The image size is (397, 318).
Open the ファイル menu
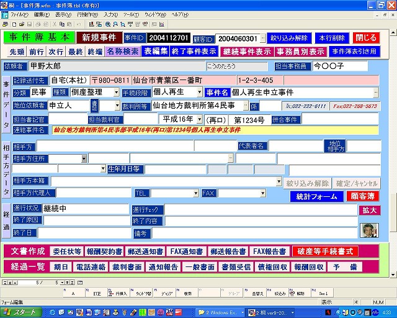tap(19, 14)
